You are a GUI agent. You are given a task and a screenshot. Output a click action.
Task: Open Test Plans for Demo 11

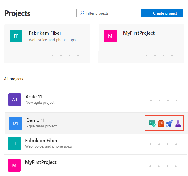tap(178, 123)
